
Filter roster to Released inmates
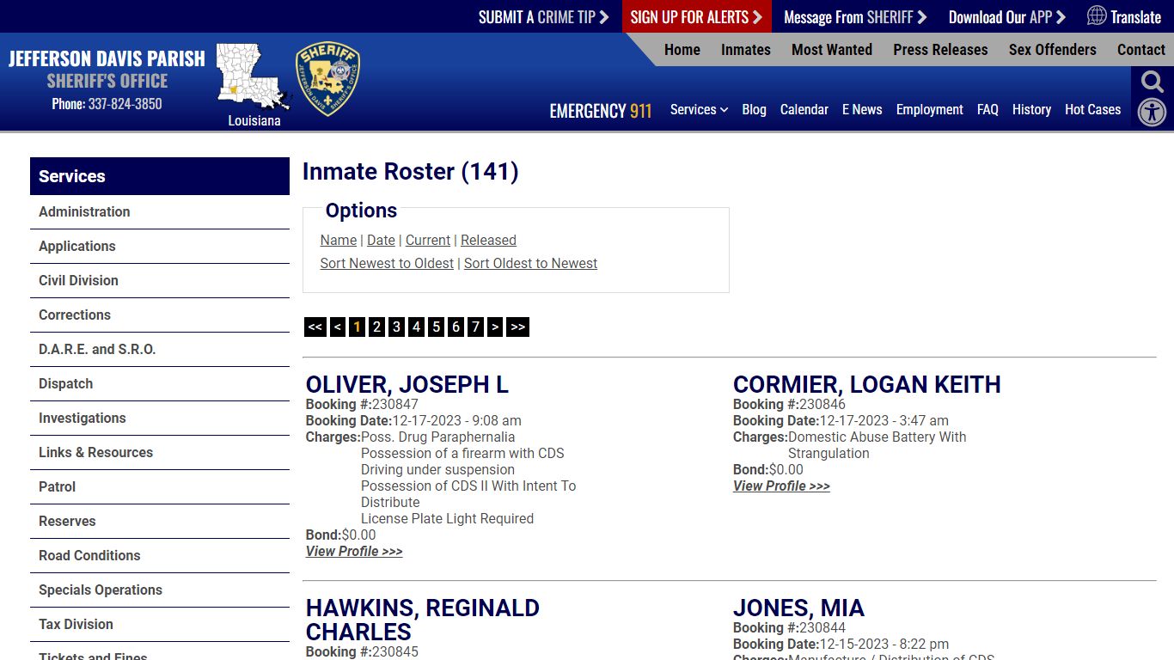pos(488,240)
